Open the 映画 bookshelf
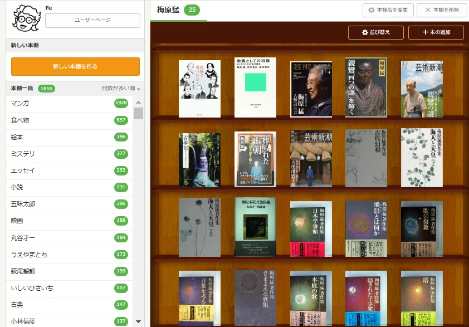469x327 pixels. 69,221
